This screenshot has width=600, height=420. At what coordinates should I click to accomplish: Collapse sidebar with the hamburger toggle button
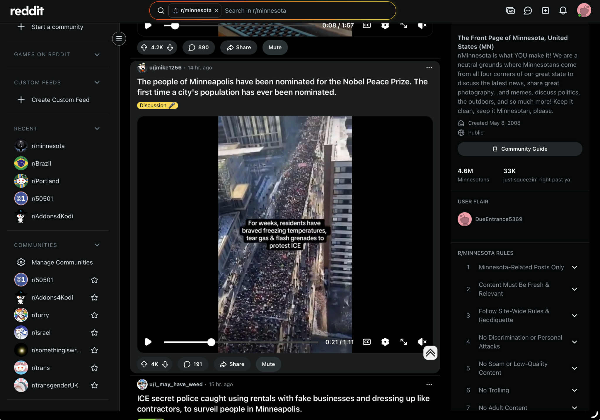click(x=119, y=39)
